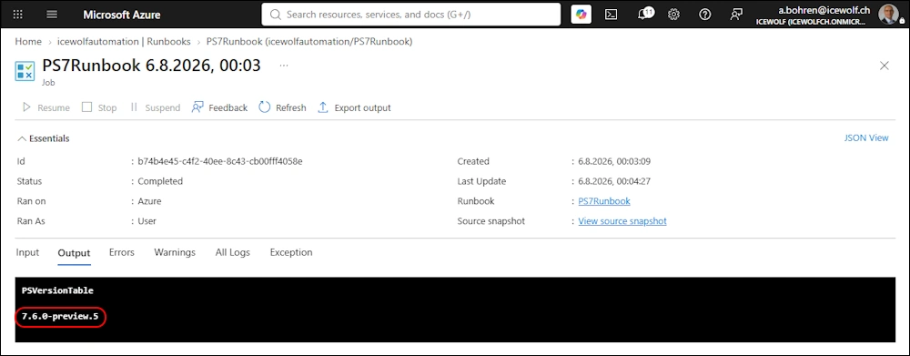Screen dimensions: 910x356
Task: Launch Cloud Shell from header icon
Action: pos(612,15)
